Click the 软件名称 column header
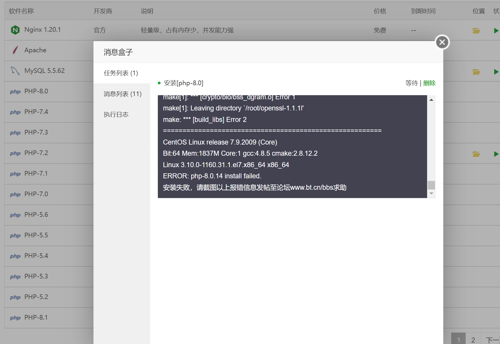 pos(21,11)
